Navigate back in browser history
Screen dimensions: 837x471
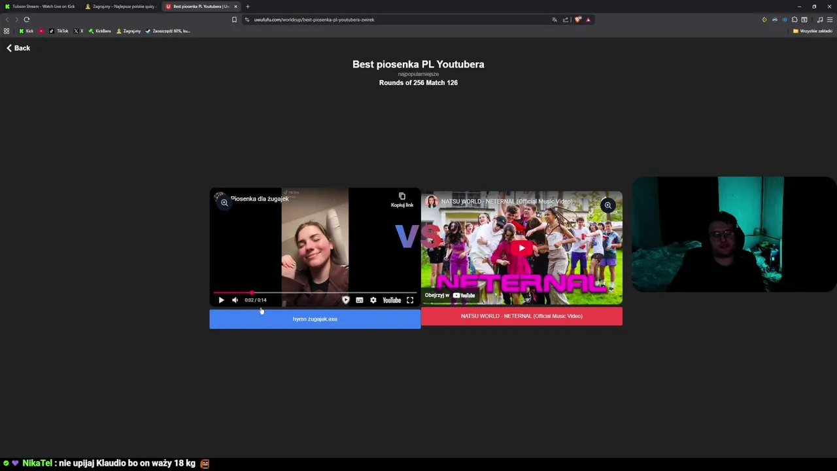[x=7, y=20]
